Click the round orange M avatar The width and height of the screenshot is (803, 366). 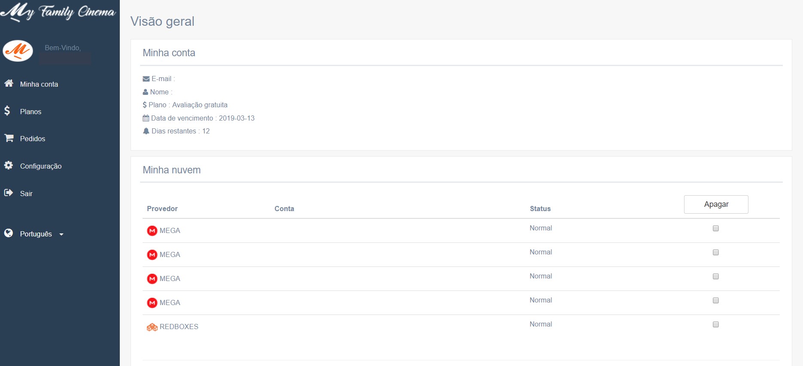pos(18,51)
